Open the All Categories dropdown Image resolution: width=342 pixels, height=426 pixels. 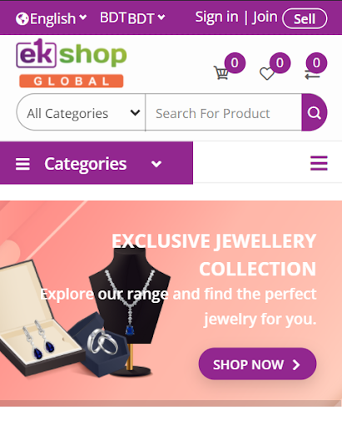pos(81,112)
